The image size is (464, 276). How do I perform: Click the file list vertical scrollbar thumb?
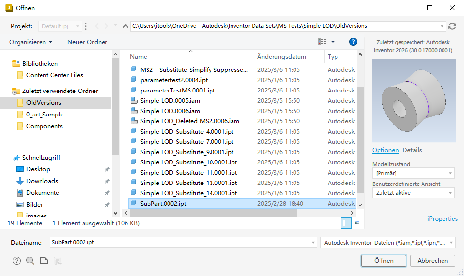click(360, 139)
